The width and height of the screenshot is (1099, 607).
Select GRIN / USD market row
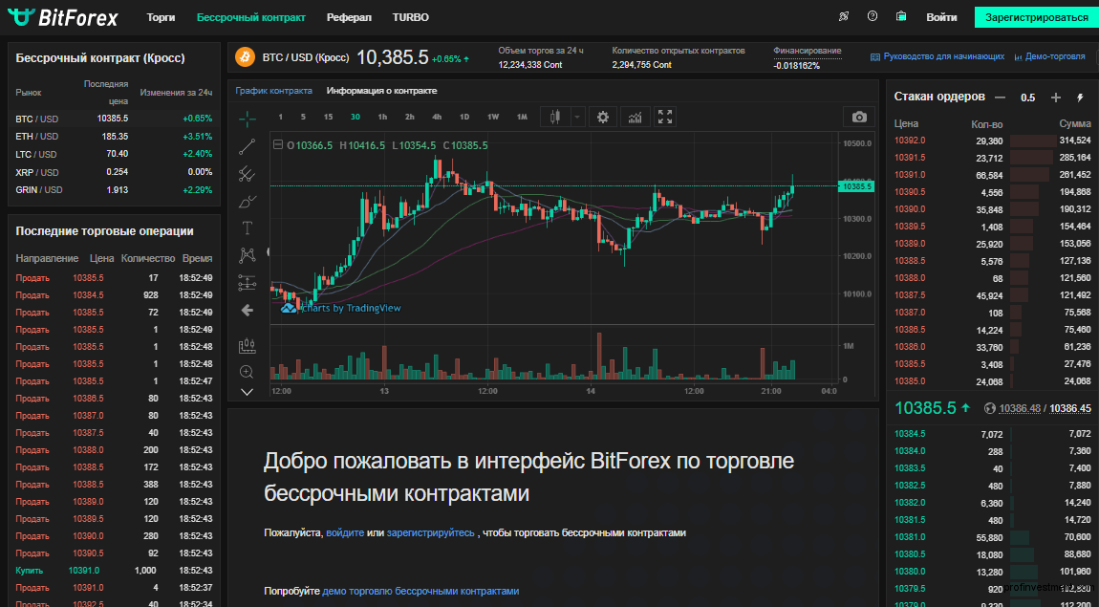pyautogui.click(x=114, y=190)
